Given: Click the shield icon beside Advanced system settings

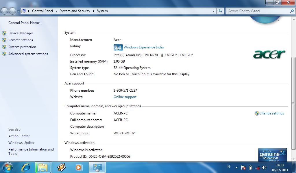Looking at the screenshot, I should click(4, 54).
